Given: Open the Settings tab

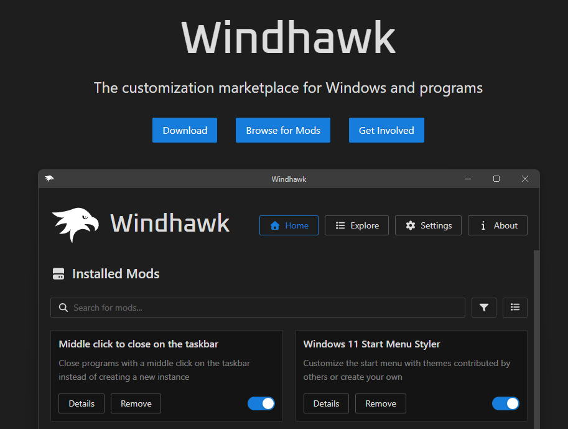Looking at the screenshot, I should [428, 225].
